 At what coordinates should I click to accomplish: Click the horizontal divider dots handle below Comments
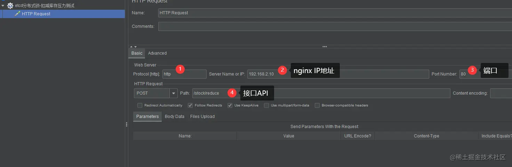pos(325,47)
